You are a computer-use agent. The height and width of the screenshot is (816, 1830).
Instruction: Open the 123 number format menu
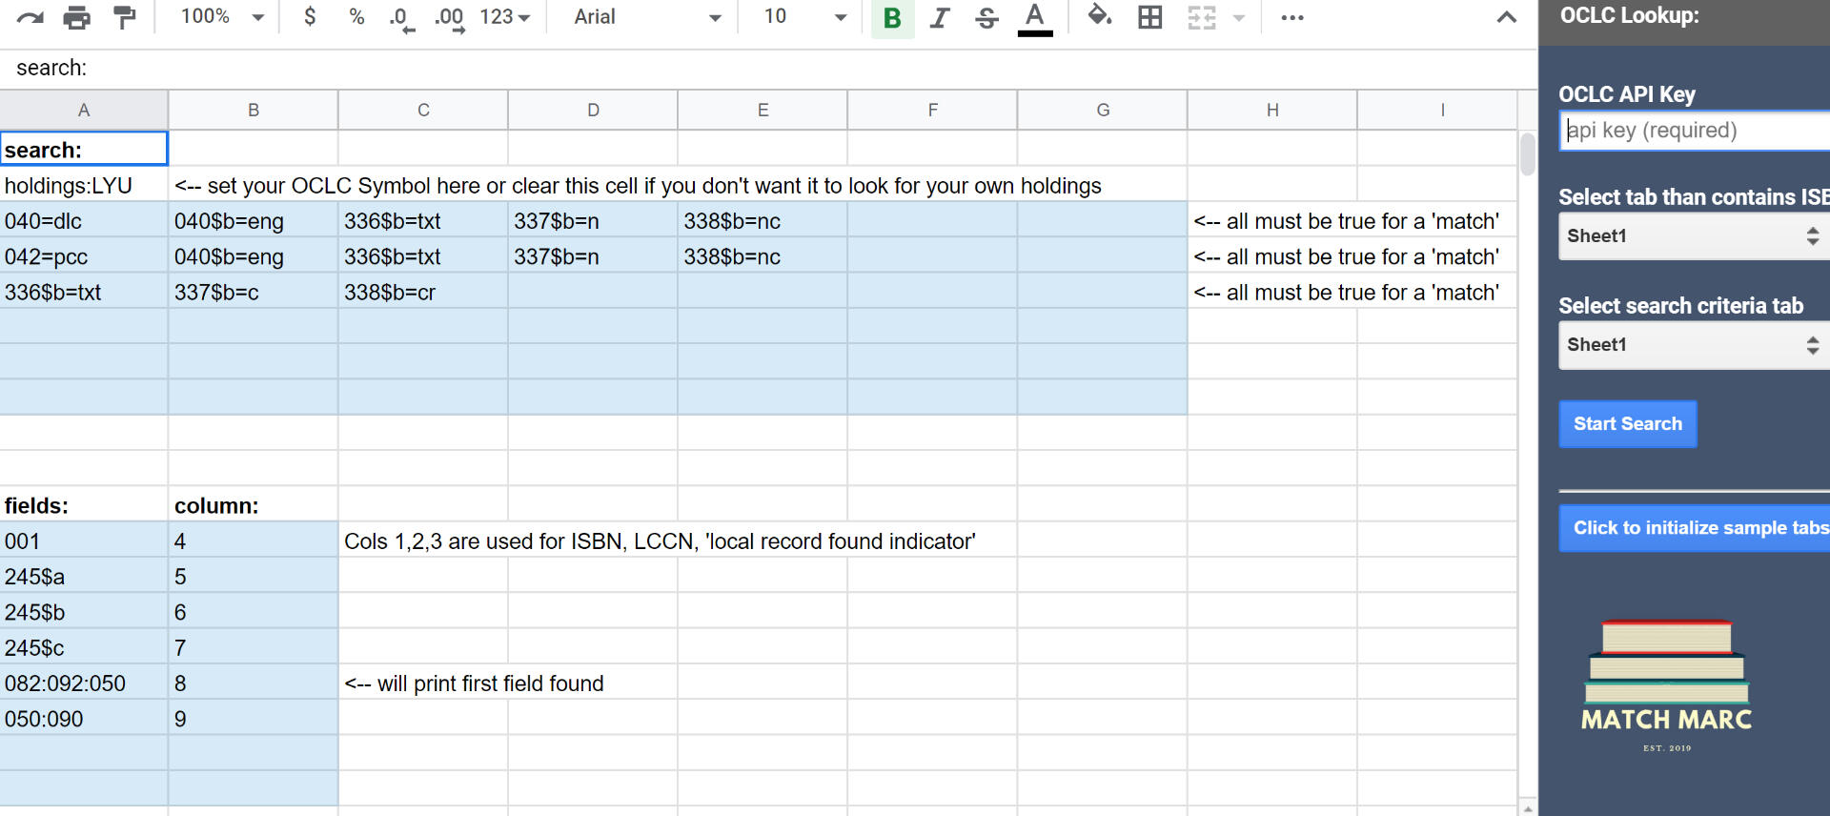pos(504,17)
